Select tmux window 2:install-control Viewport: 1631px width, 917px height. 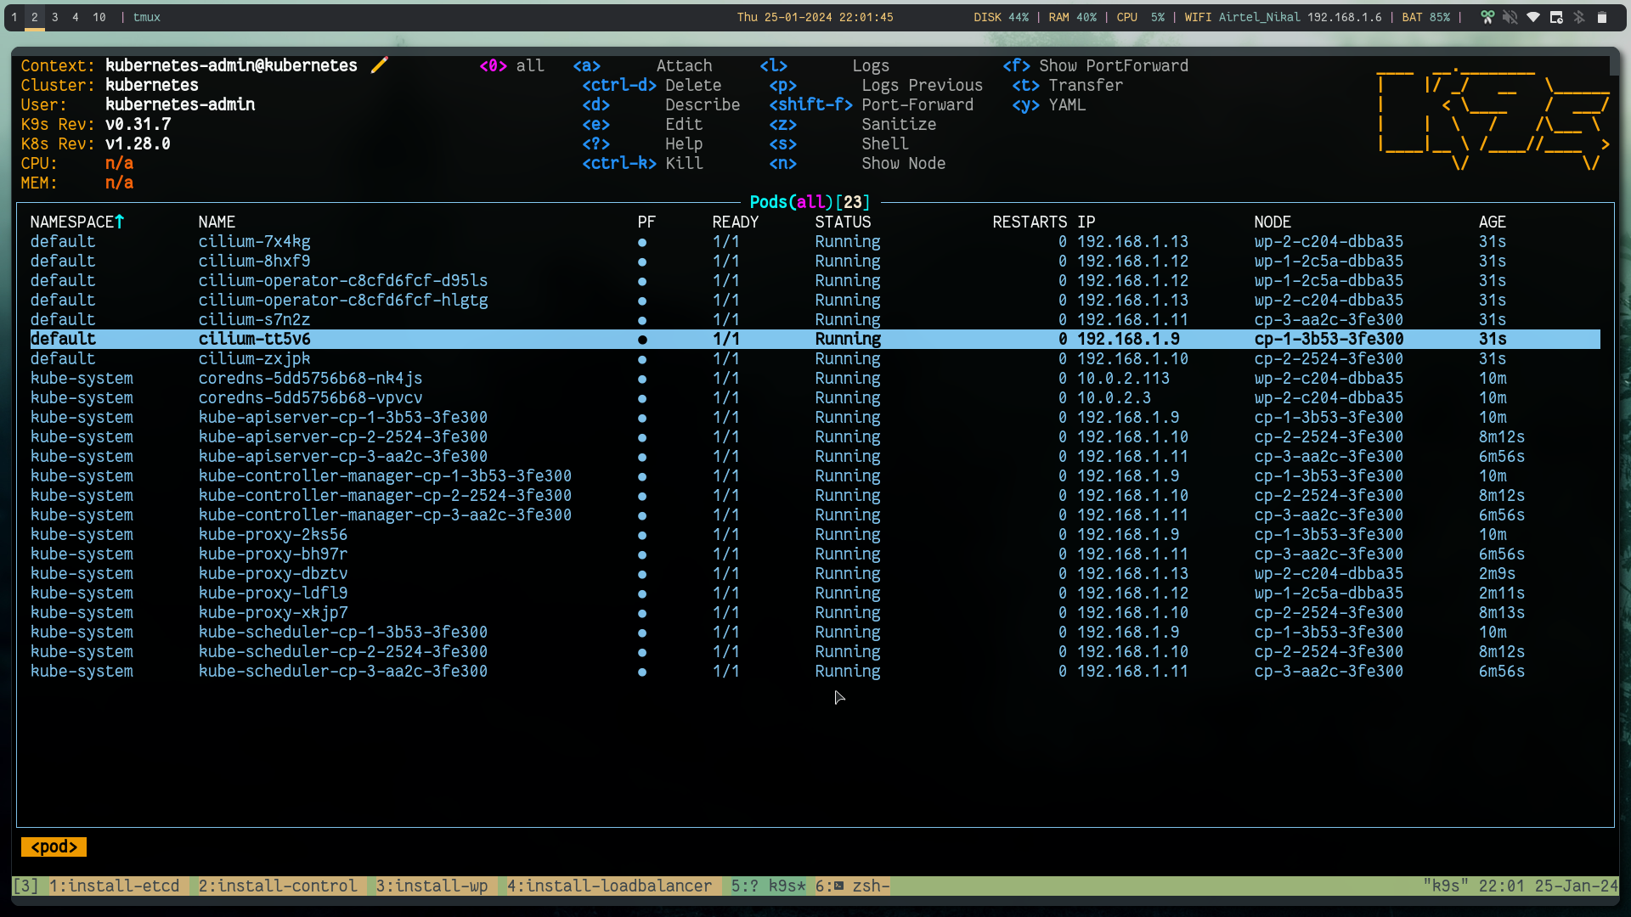coord(278,886)
